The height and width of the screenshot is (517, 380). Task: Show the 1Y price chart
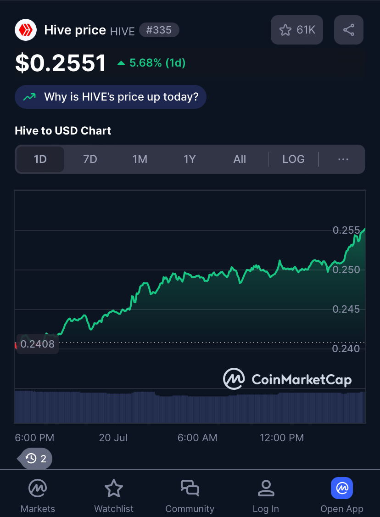pyautogui.click(x=190, y=159)
